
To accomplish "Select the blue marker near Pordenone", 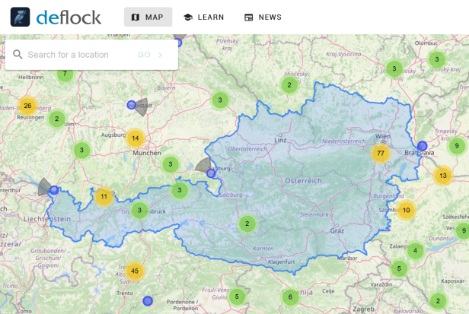I will (x=148, y=301).
